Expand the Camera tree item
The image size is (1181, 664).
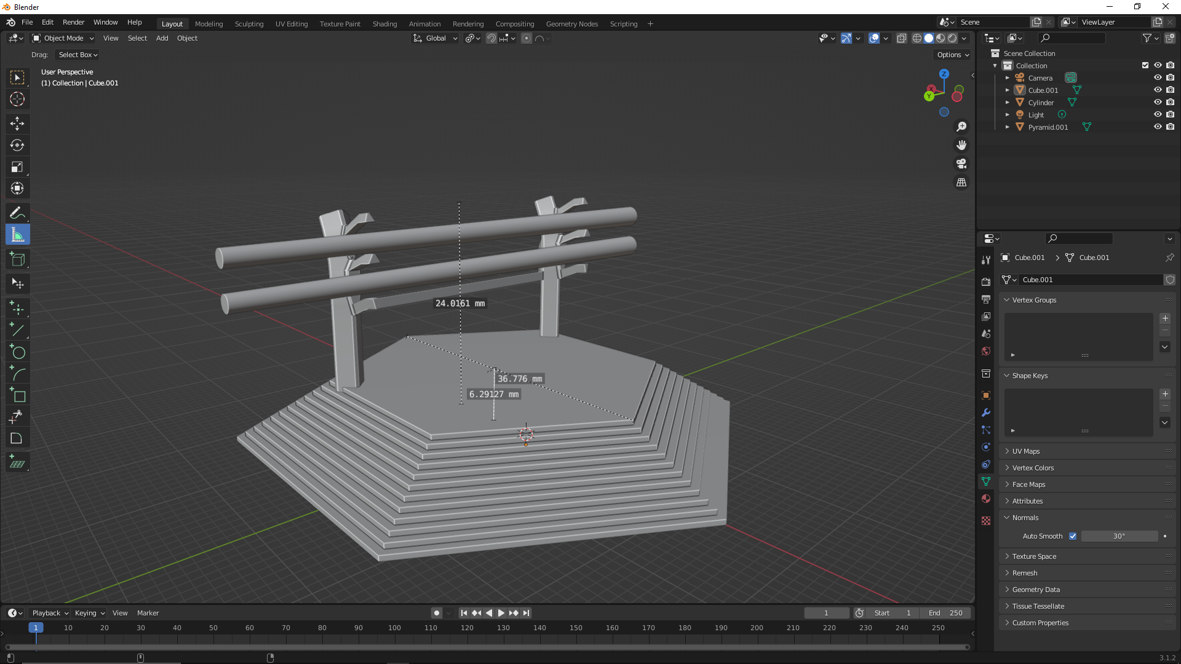[x=1008, y=78]
